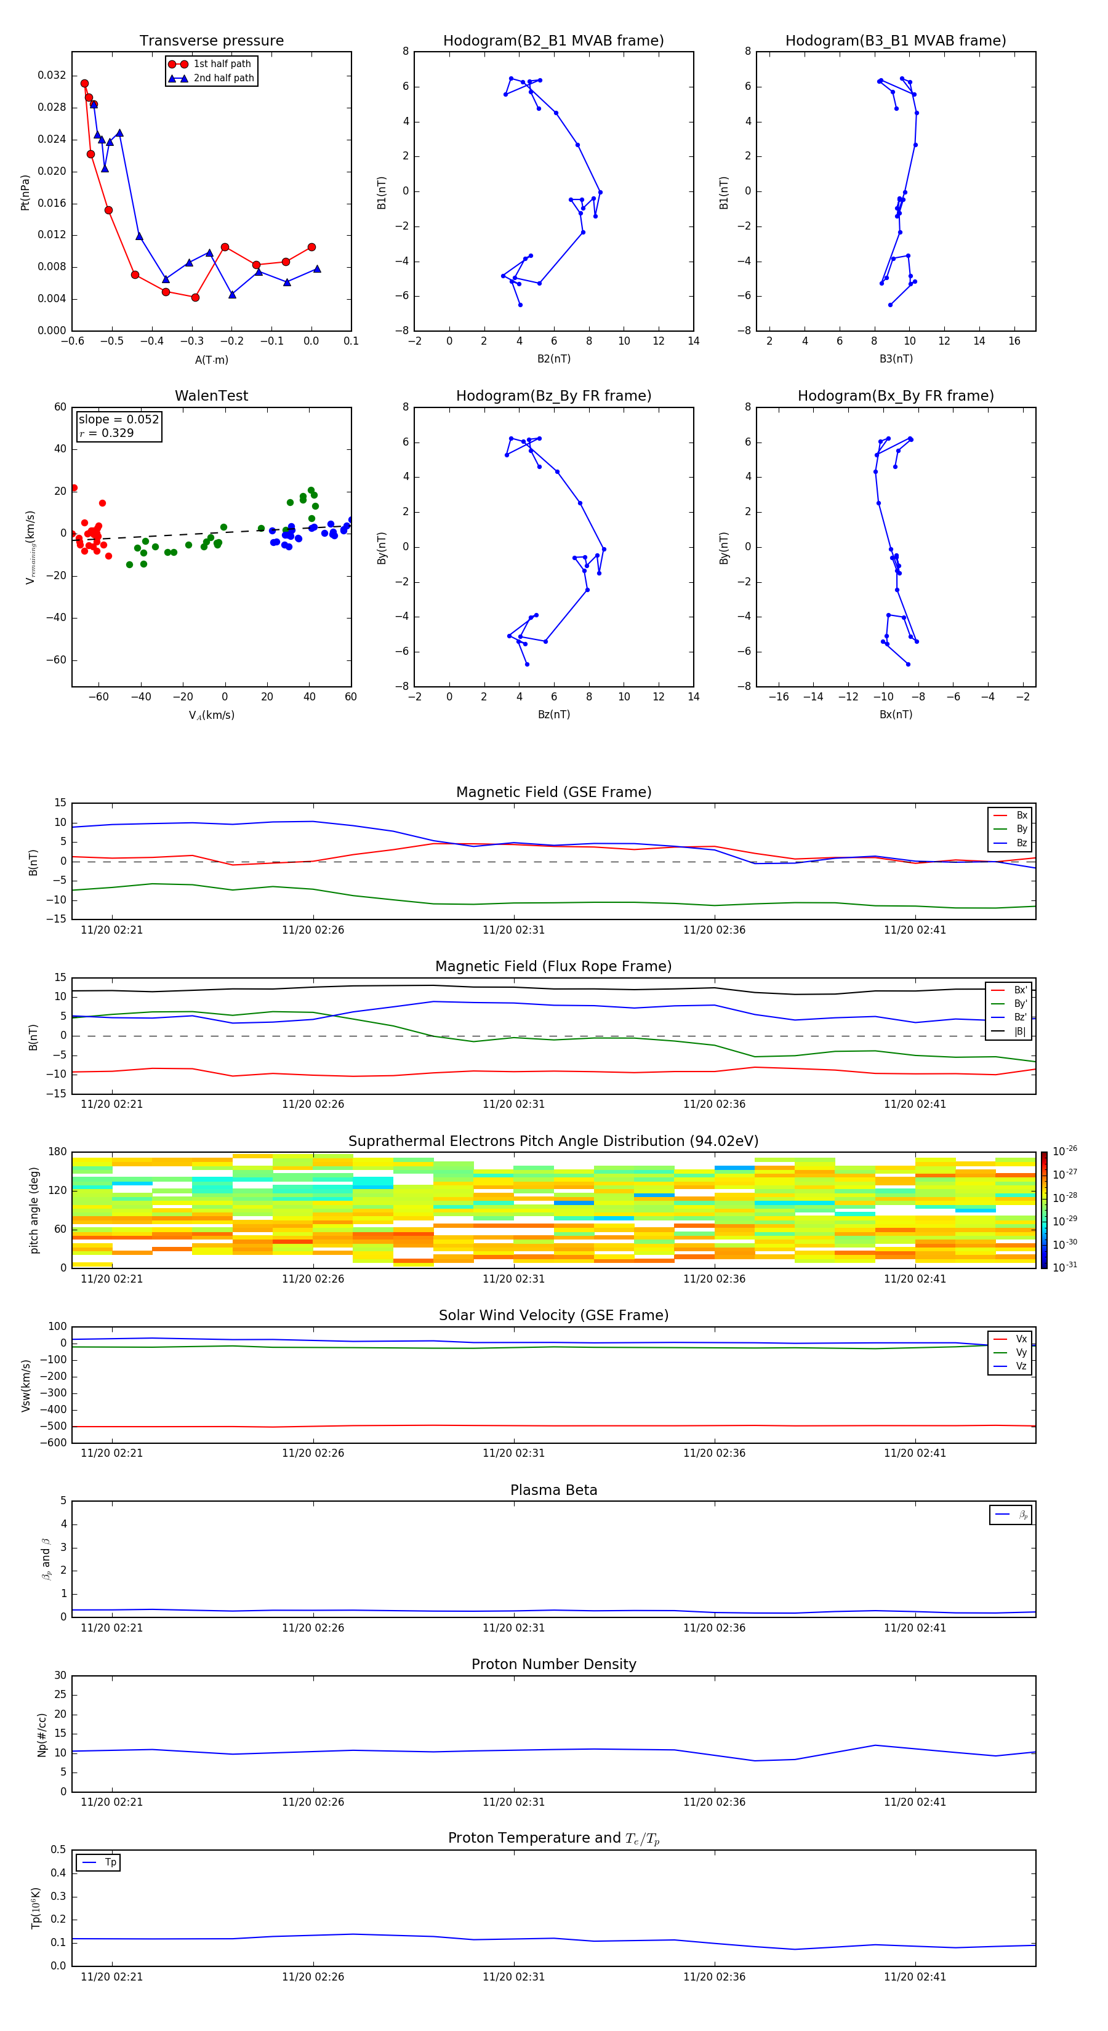
Task: Click the 'slope = 0.052' annotation
Action: point(118,420)
